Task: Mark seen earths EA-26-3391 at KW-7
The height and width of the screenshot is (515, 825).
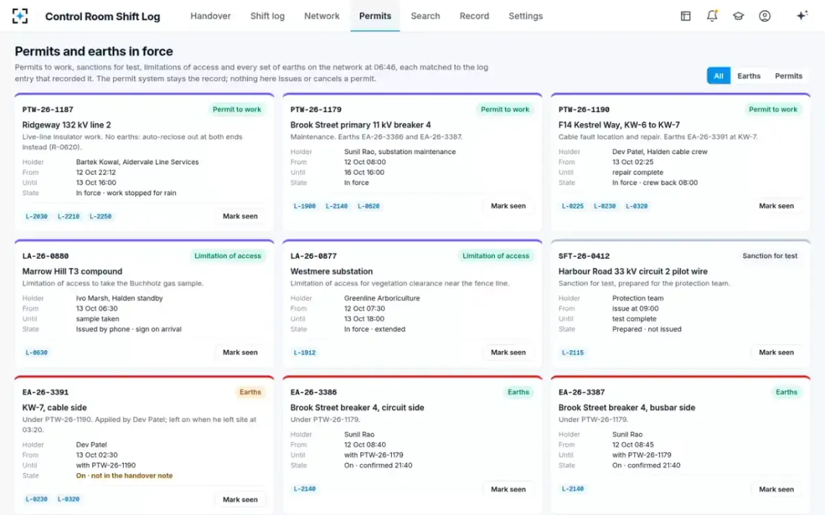Action: [x=240, y=500]
